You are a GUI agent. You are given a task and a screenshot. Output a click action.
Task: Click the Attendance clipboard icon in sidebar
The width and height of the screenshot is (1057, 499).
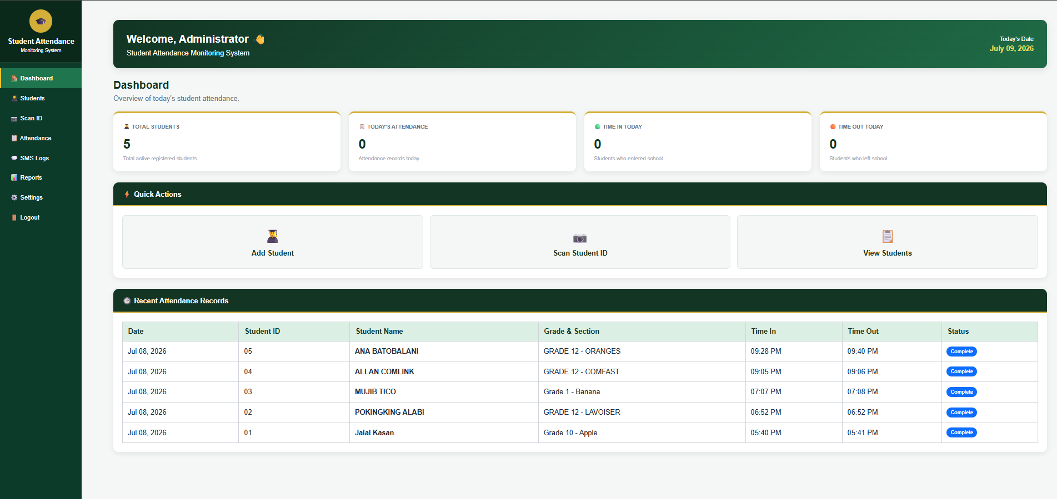14,138
